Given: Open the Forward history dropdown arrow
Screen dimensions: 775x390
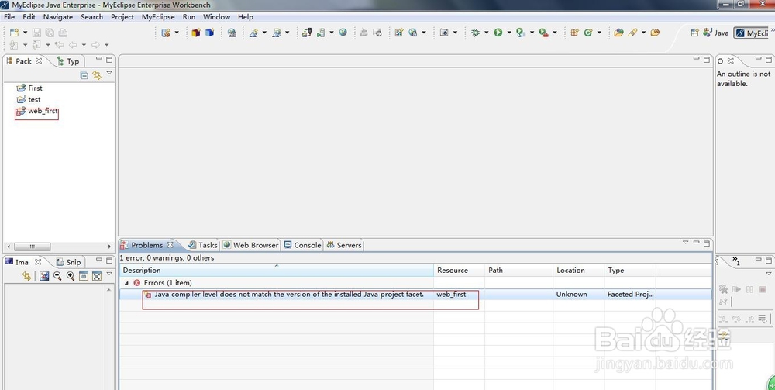Looking at the screenshot, I should click(106, 45).
